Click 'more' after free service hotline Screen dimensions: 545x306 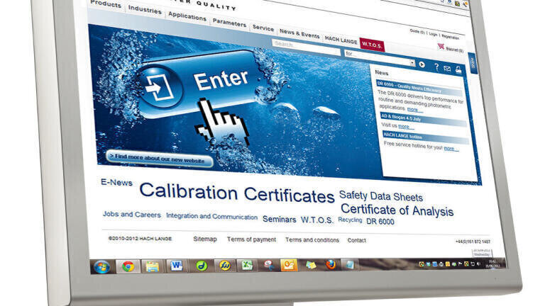[450, 148]
